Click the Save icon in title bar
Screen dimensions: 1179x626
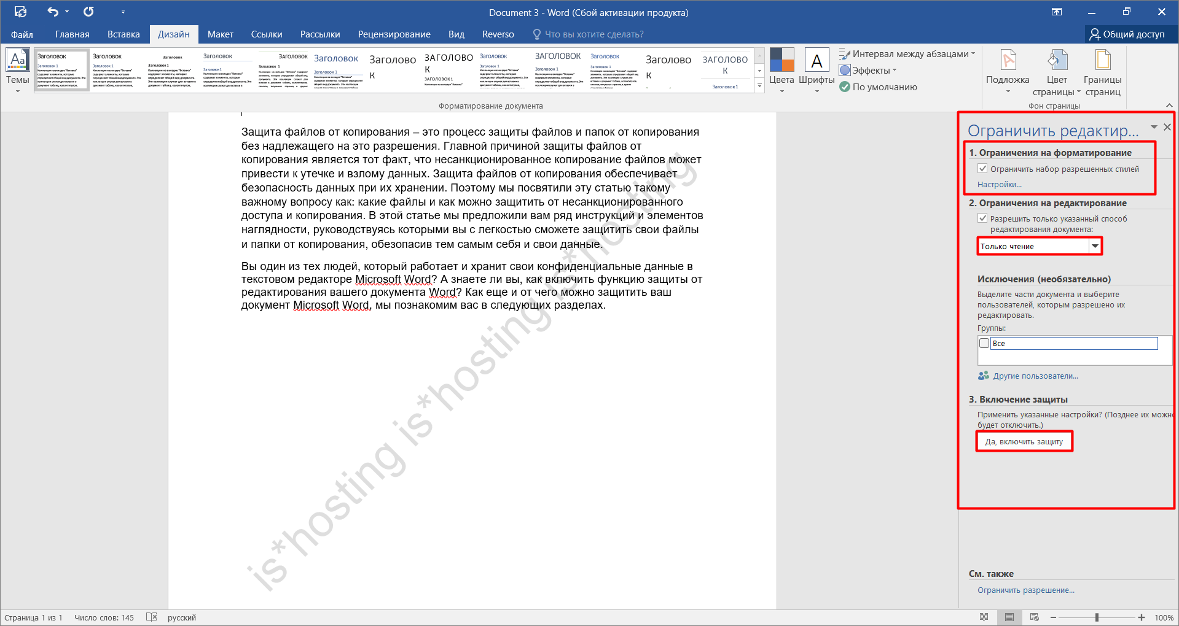click(x=20, y=12)
